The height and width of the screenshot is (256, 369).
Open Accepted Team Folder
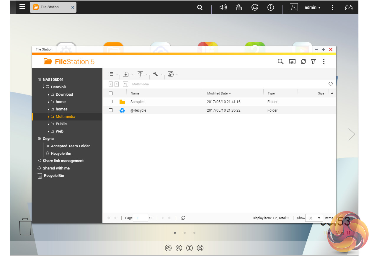(70, 146)
